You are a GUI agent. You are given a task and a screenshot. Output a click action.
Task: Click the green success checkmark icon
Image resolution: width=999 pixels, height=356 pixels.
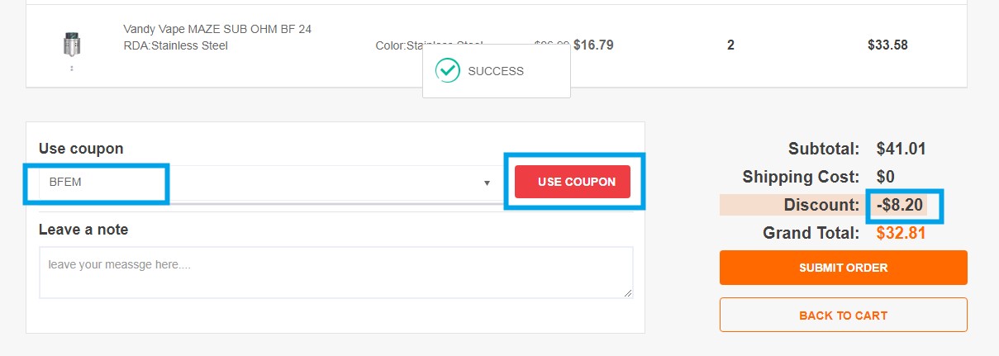tap(448, 71)
